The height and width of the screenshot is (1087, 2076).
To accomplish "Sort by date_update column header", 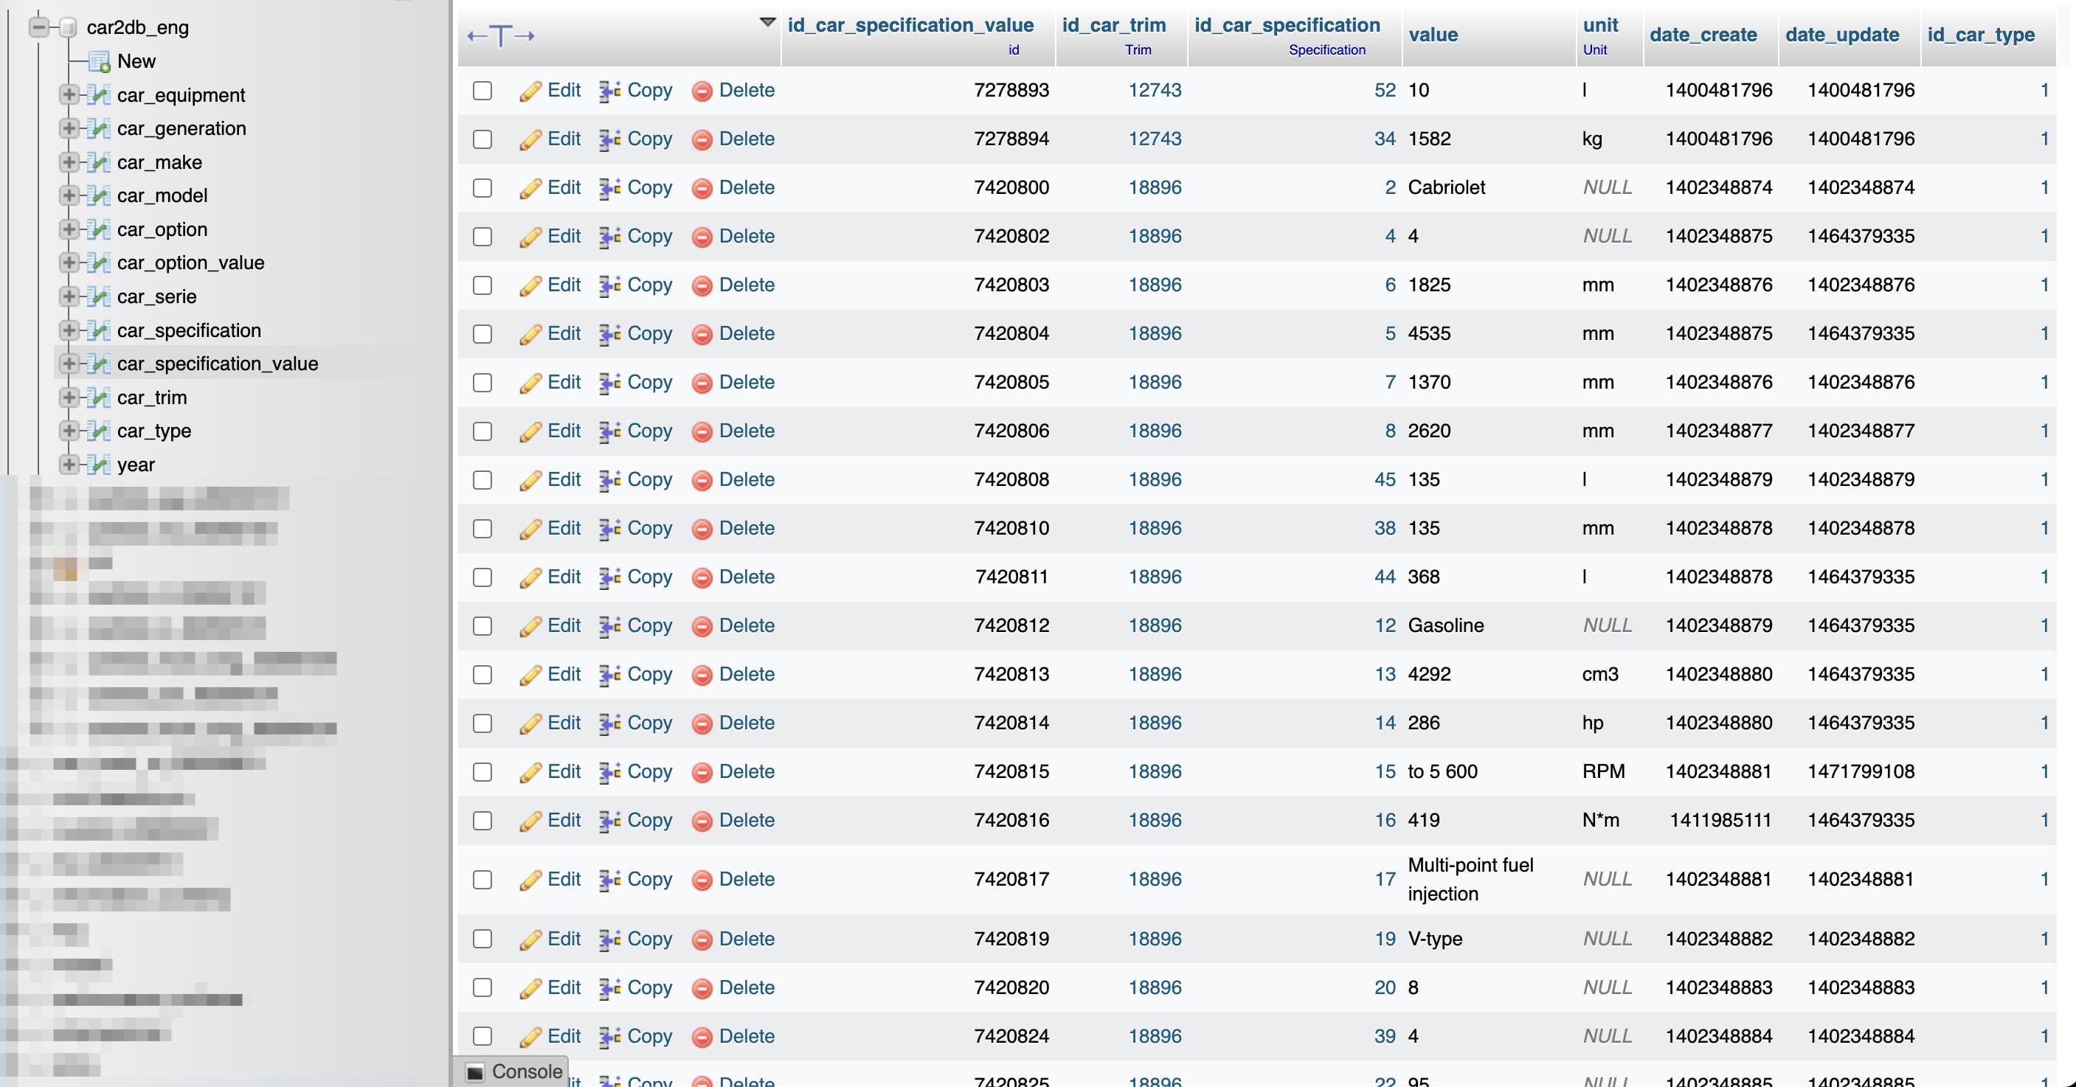I will click(1842, 35).
